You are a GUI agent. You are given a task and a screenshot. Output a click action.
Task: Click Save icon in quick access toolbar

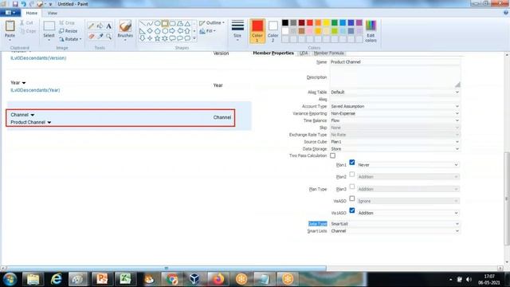tap(15, 4)
